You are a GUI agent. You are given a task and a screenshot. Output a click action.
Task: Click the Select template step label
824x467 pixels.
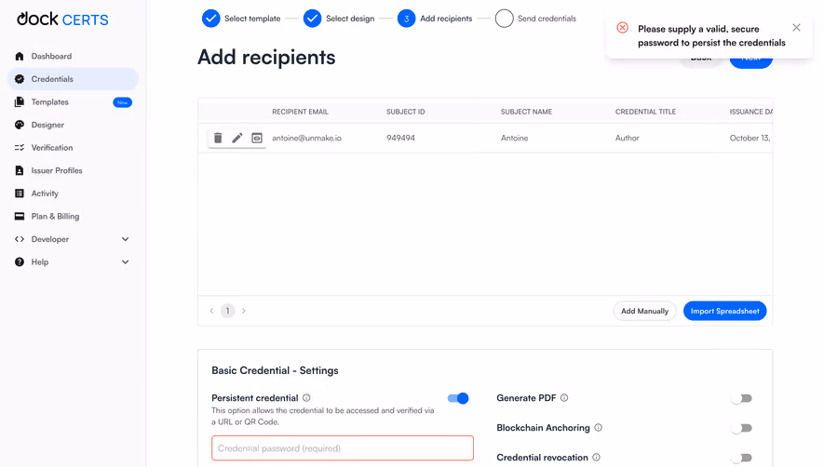252,19
